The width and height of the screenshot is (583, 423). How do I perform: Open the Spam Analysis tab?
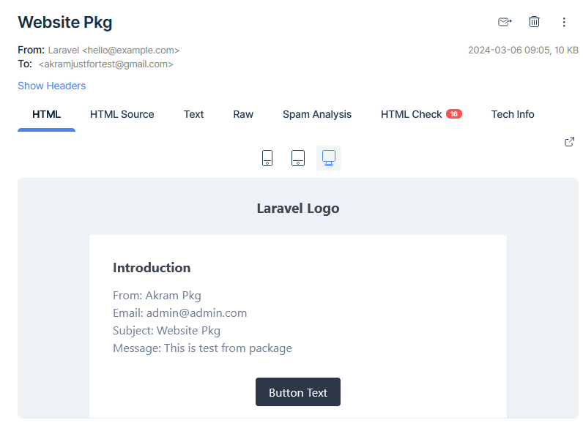pyautogui.click(x=317, y=114)
